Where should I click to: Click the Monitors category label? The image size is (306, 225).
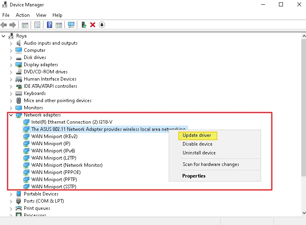click(33, 108)
